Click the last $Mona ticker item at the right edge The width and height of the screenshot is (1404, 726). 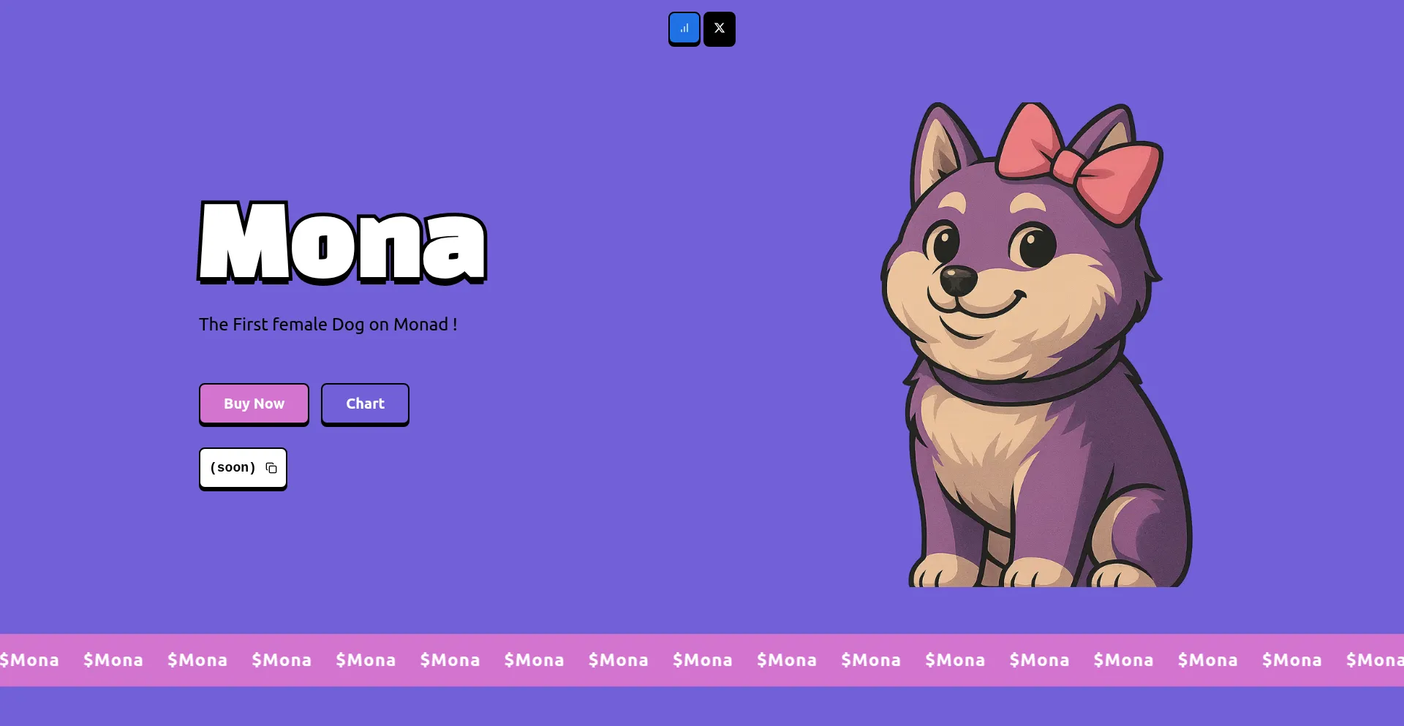[1375, 660]
